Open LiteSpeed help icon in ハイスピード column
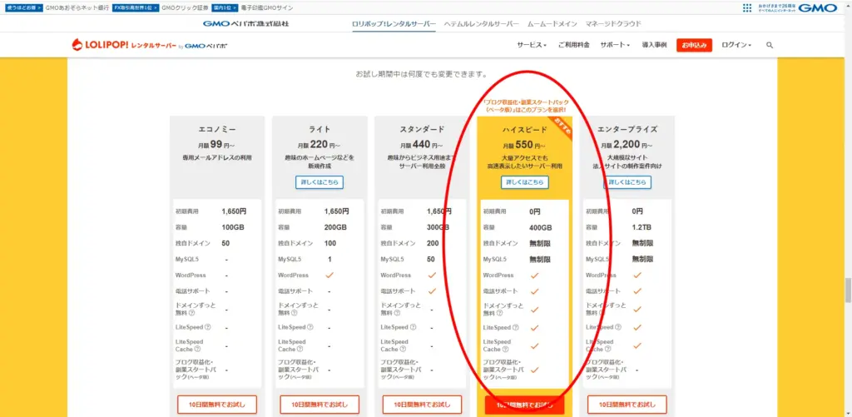This screenshot has width=852, height=417. [x=516, y=327]
